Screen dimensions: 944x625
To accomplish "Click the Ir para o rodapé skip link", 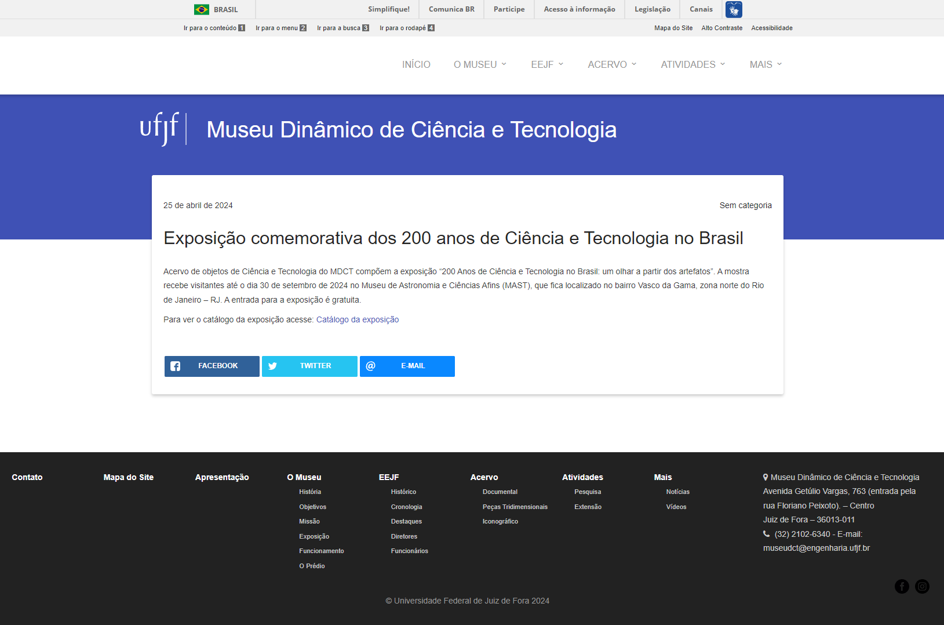I will click(x=407, y=28).
